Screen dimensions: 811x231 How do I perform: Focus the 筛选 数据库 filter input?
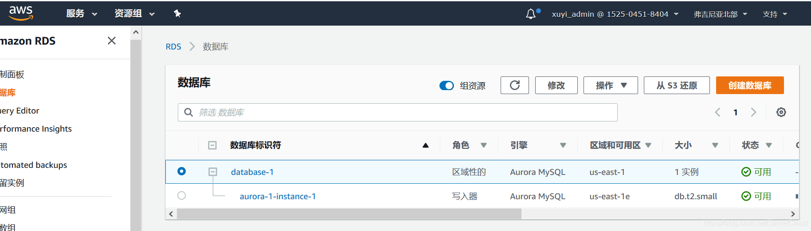tap(398, 112)
